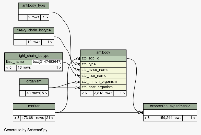This screenshot has width=201, height=135.
Task: Click the text[2147483647] type cell
Action: [47, 62]
